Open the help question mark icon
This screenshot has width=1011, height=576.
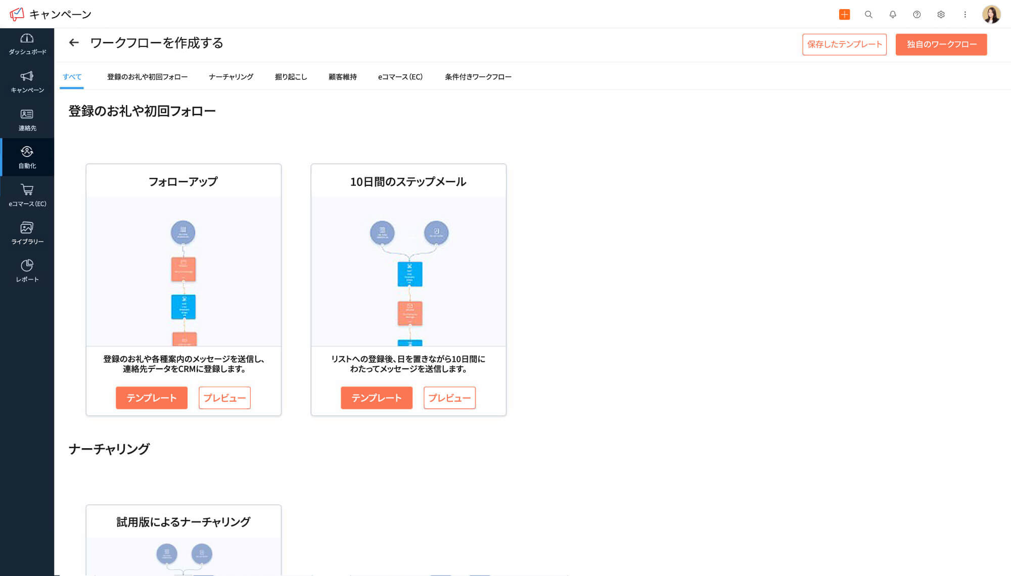pyautogui.click(x=916, y=14)
